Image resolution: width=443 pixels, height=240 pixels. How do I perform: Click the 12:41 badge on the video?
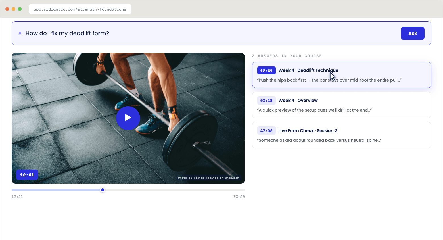27,175
